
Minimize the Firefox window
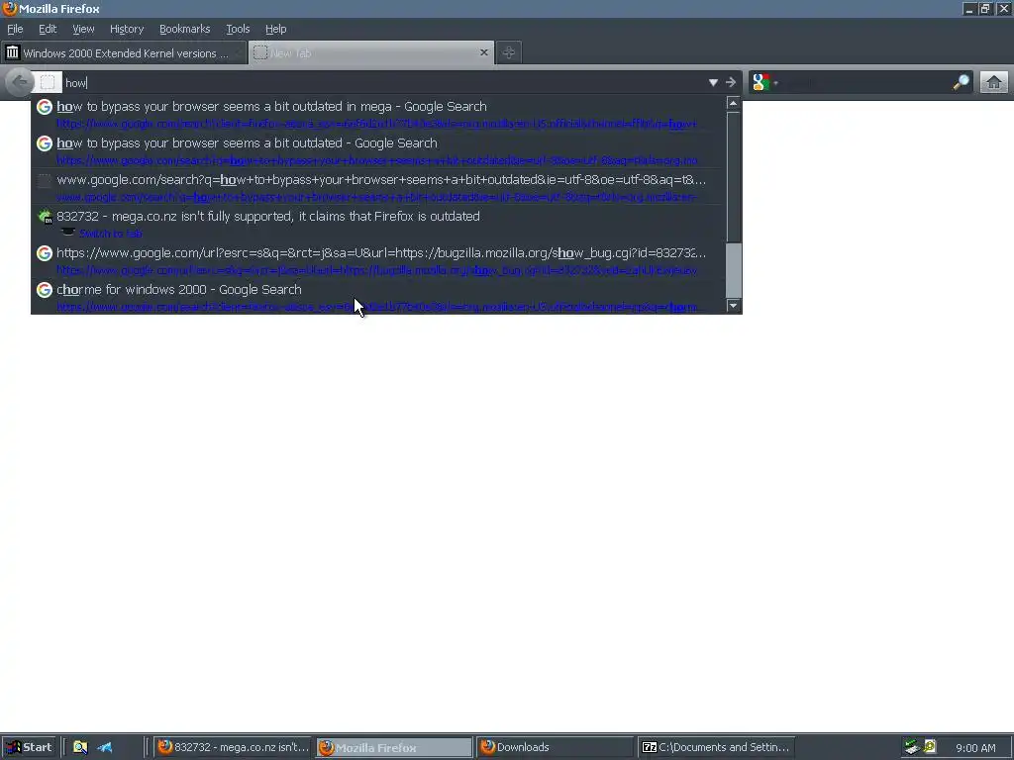(x=968, y=8)
